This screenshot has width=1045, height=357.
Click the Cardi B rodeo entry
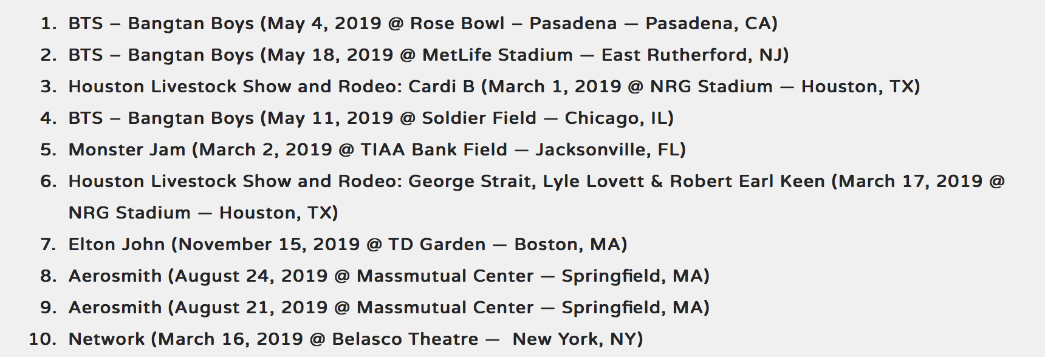[x=494, y=87]
